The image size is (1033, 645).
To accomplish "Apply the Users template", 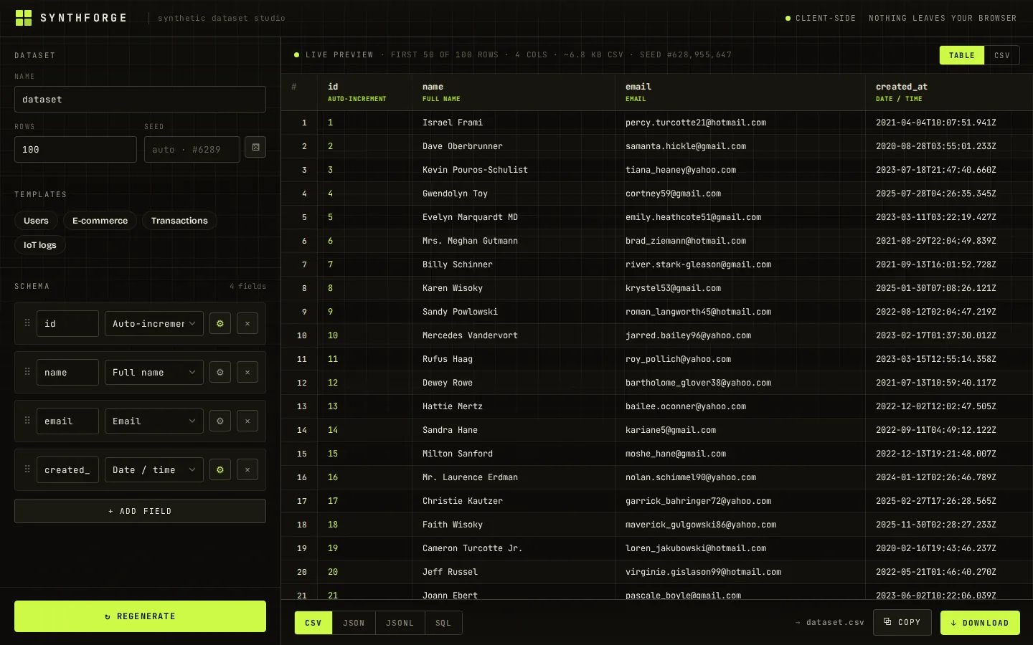I will pos(36,221).
